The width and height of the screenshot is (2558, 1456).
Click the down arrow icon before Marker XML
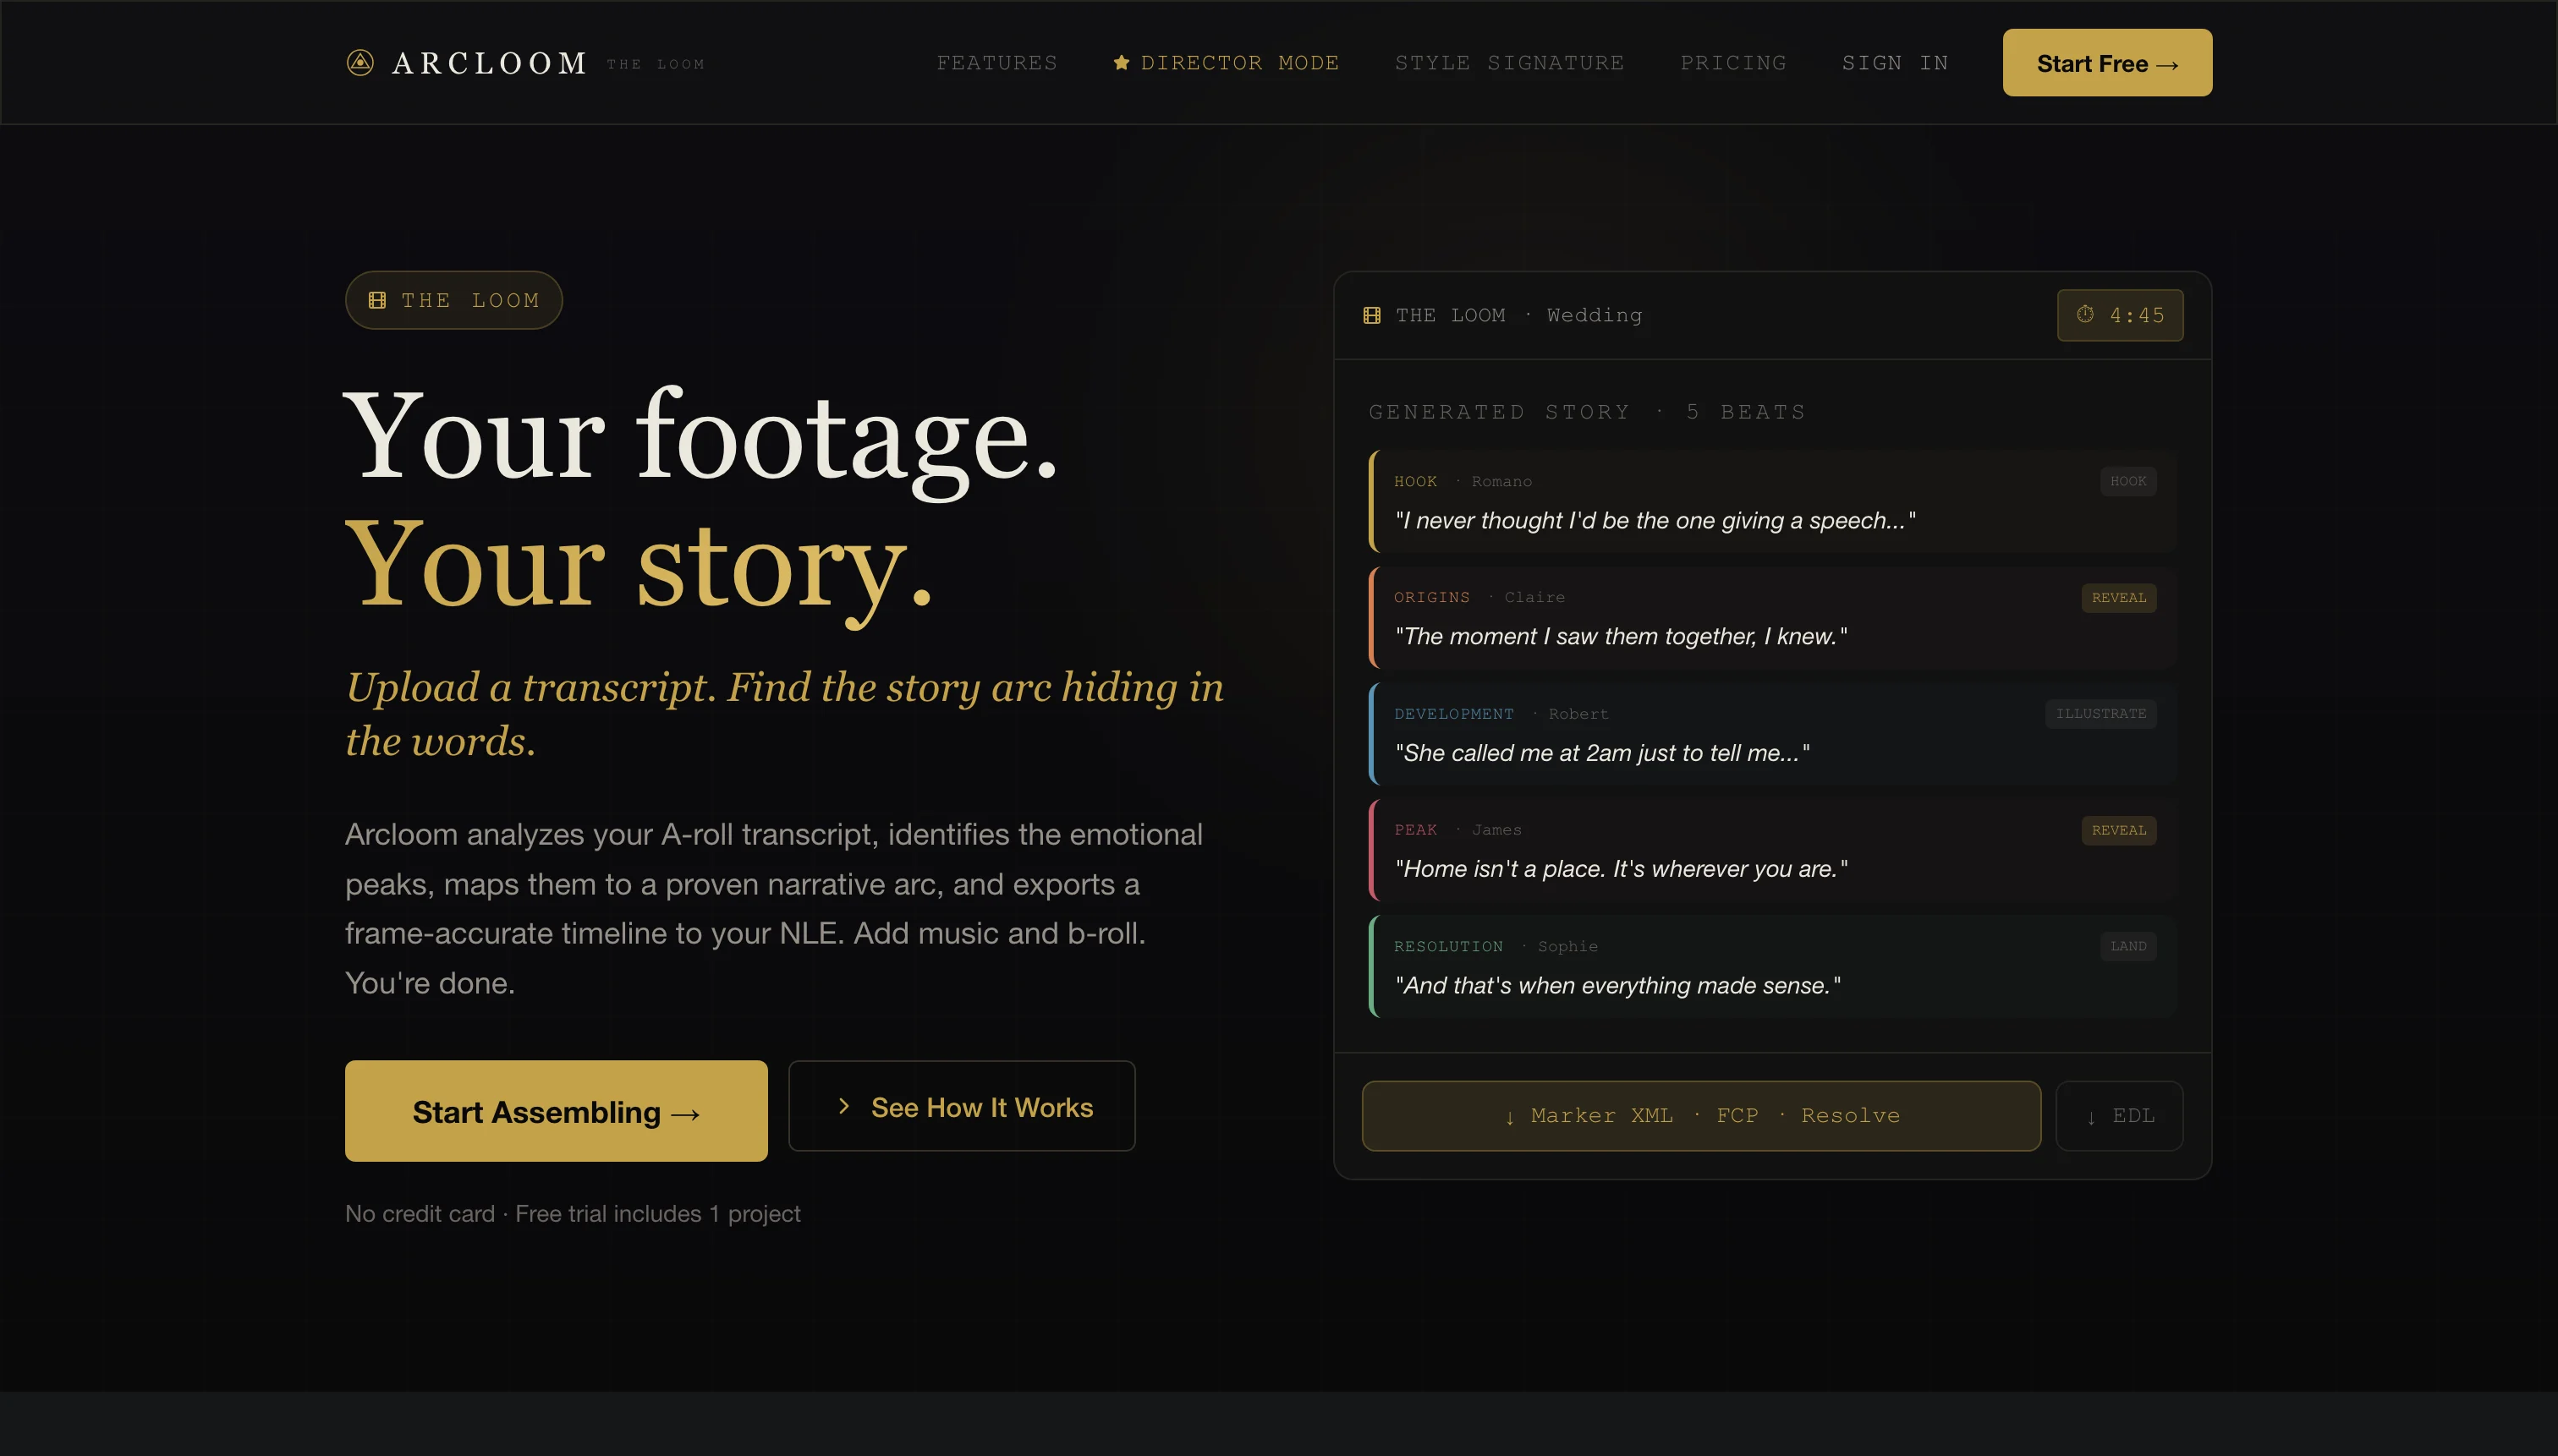pos(1510,1117)
